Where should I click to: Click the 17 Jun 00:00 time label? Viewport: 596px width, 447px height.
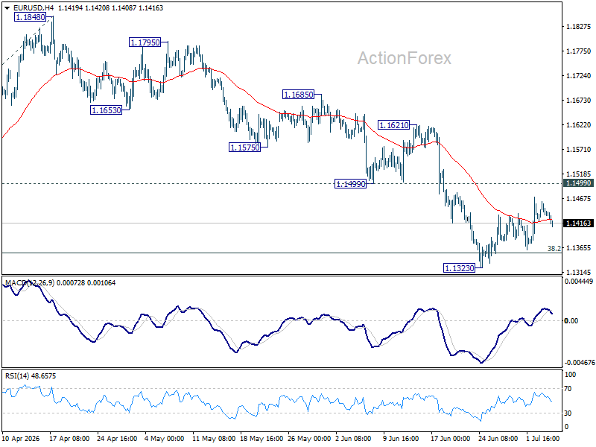click(x=451, y=439)
